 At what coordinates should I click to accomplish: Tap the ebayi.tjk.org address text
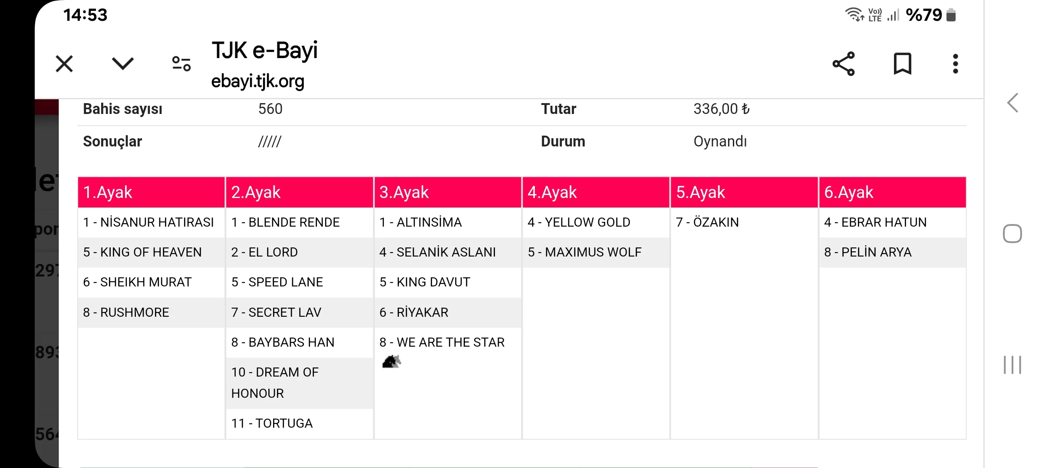click(x=258, y=81)
